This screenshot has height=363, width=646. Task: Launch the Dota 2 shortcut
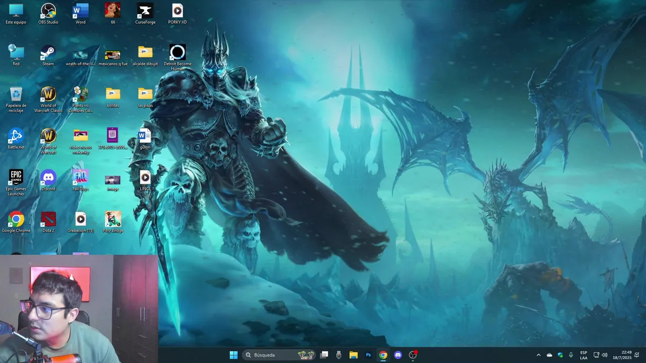48,222
